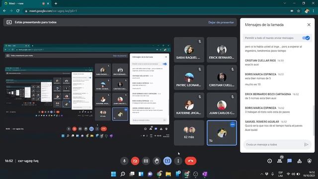Open taskbar Search magnifier
Image resolution: width=318 pixels, height=179 pixels.
[x=123, y=174]
